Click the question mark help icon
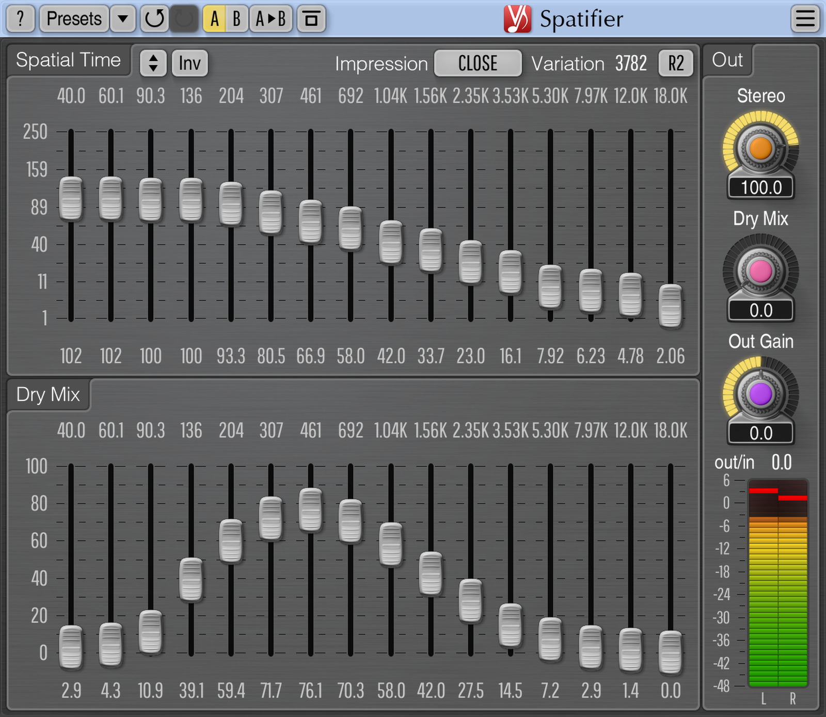The height and width of the screenshot is (717, 826). (20, 19)
